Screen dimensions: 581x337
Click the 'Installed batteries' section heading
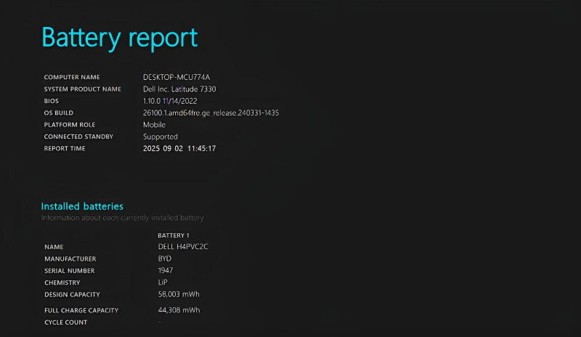coord(82,206)
